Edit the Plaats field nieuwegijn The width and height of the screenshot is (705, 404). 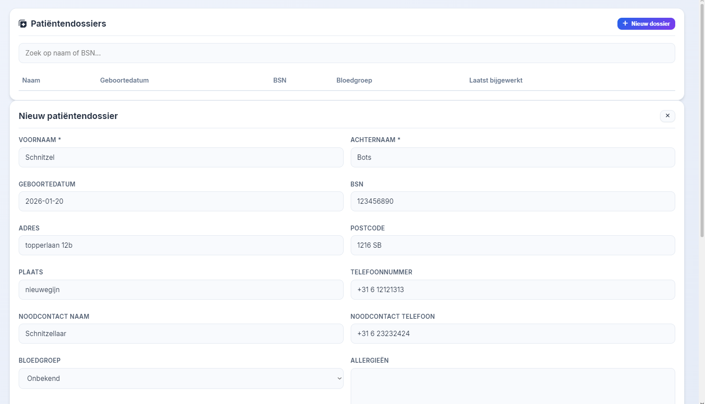pyautogui.click(x=181, y=290)
